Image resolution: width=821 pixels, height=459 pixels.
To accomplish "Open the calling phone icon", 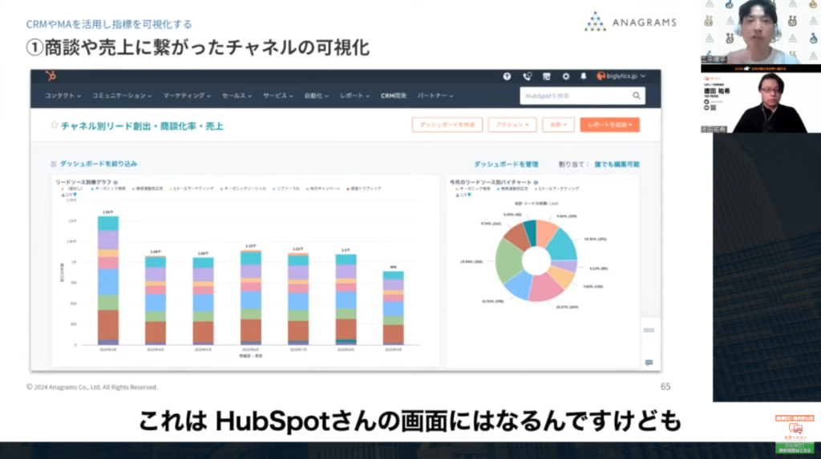I will tap(527, 76).
